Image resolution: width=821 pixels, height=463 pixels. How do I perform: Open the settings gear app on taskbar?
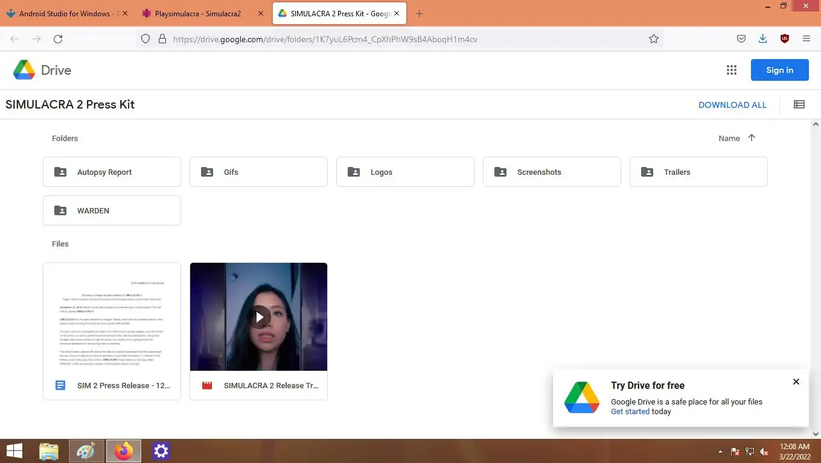pos(161,451)
